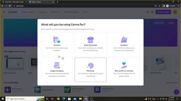Expand the Design spotlight menu
This screenshot has height=101, width=181.
(28, 12)
